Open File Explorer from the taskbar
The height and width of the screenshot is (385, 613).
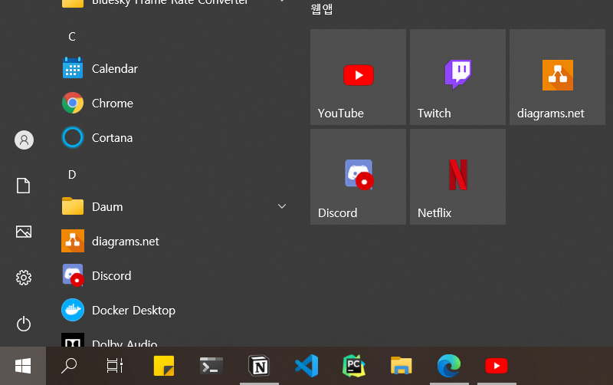tap(402, 366)
